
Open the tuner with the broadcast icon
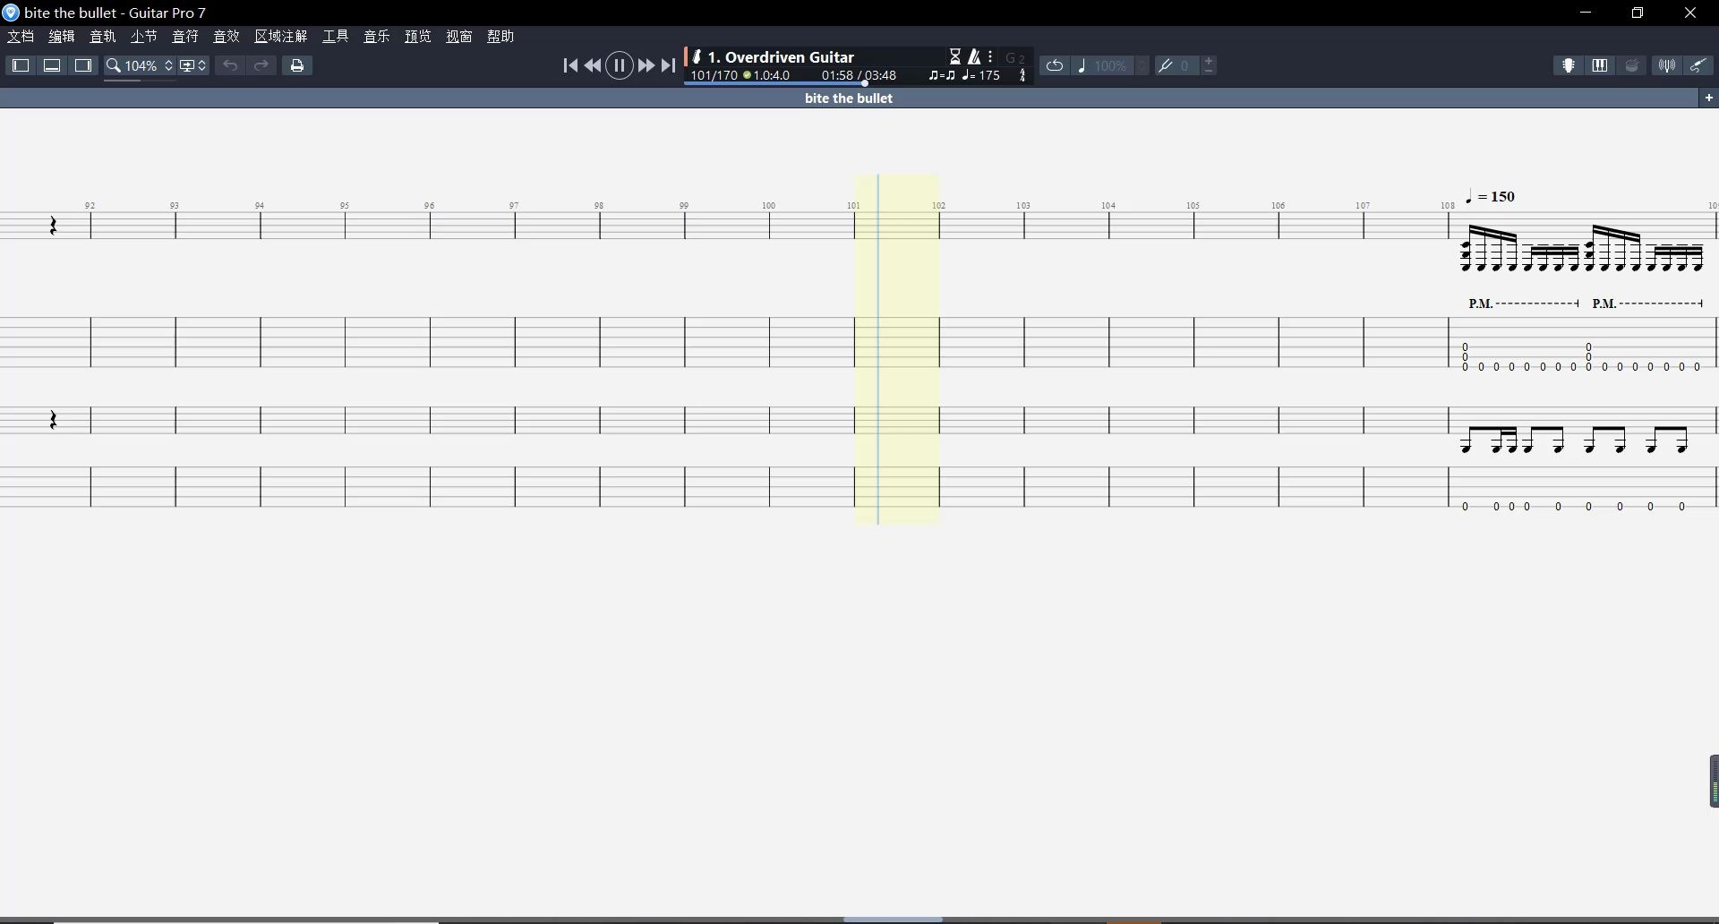(x=1666, y=65)
